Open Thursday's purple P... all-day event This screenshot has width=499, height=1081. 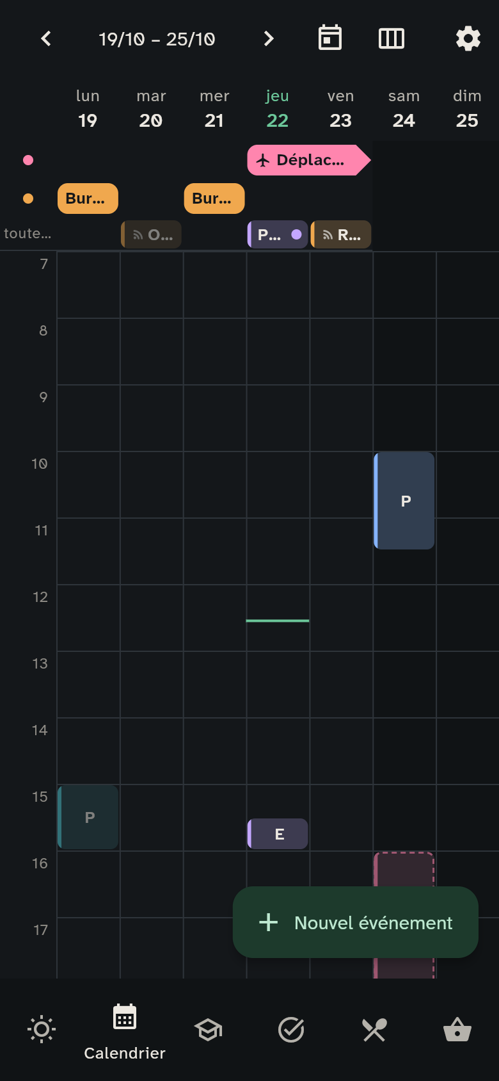[278, 234]
